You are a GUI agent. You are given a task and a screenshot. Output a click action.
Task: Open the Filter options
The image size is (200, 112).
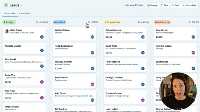click(165, 5)
